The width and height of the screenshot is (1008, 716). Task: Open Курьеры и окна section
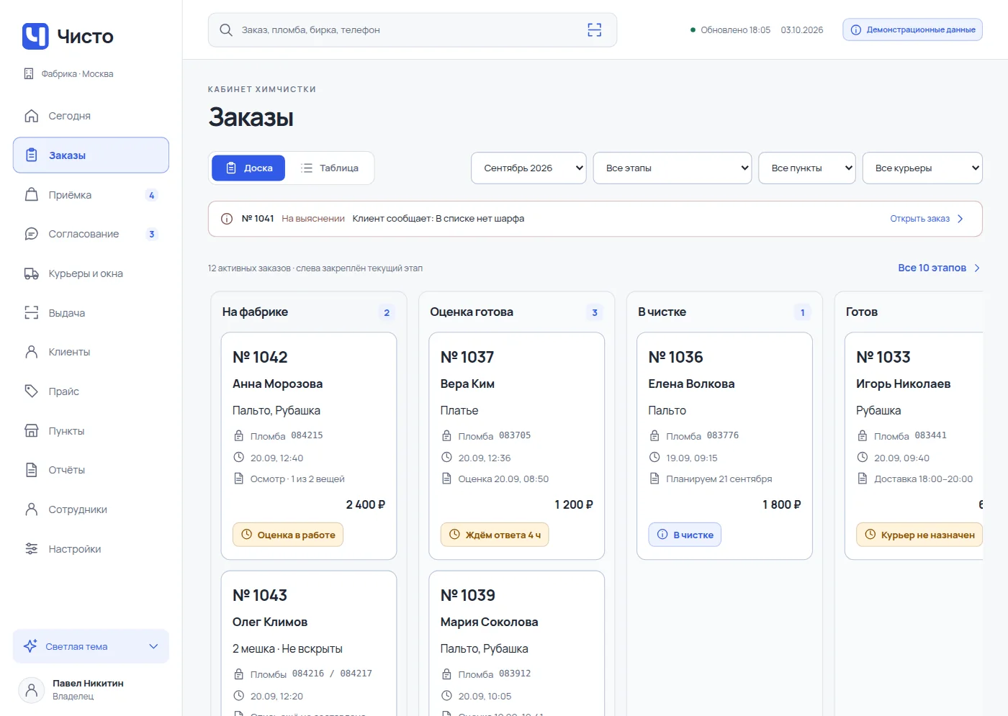(91, 273)
